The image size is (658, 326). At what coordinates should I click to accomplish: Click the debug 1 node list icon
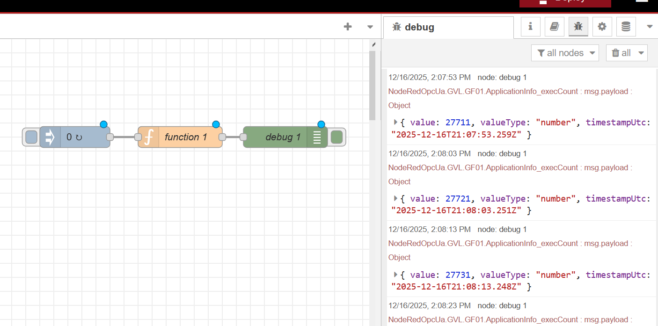click(317, 137)
